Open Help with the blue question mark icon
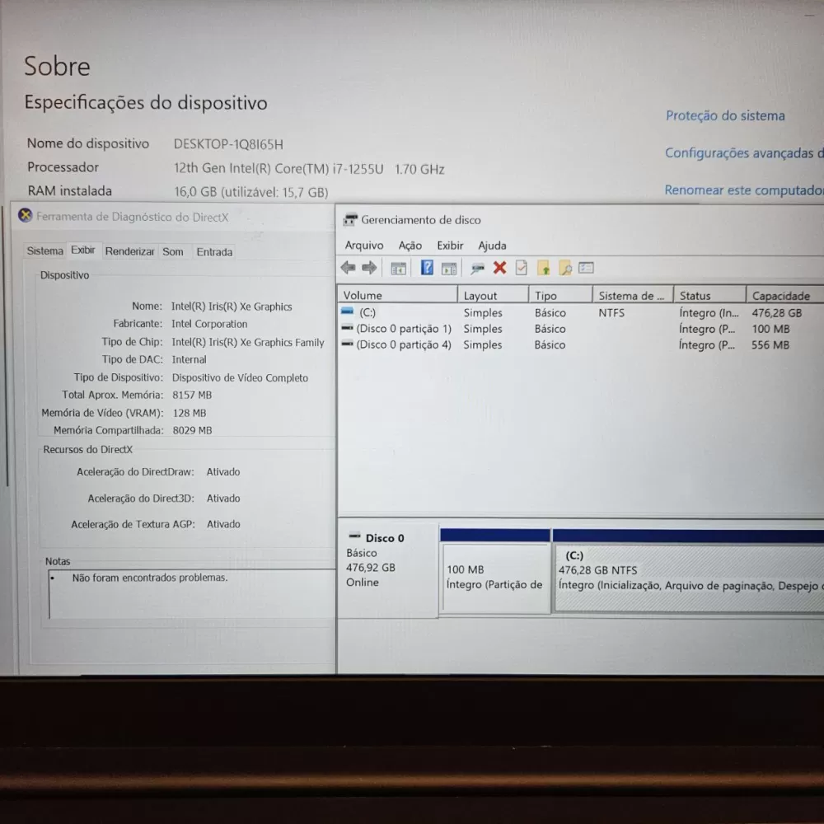Viewport: 824px width, 824px height. [x=427, y=268]
